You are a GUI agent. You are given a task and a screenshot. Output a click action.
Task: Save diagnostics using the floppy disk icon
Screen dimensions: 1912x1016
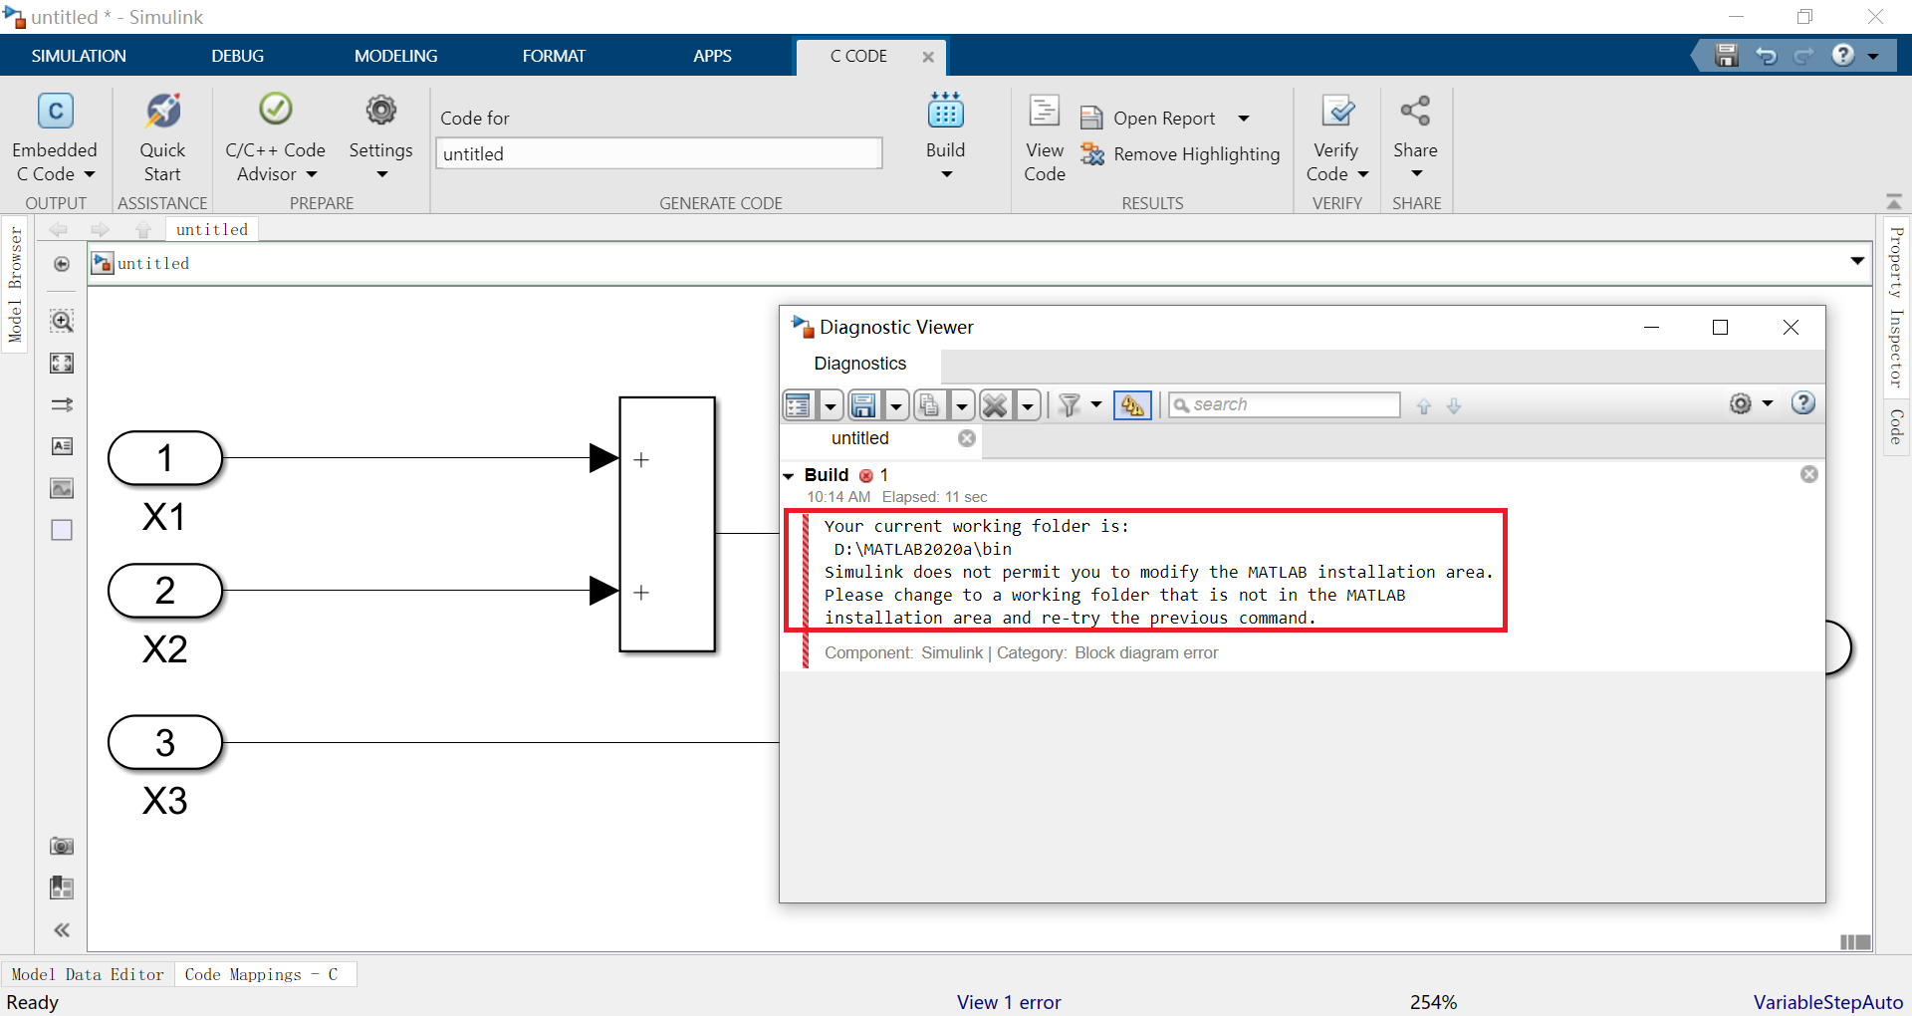863,405
